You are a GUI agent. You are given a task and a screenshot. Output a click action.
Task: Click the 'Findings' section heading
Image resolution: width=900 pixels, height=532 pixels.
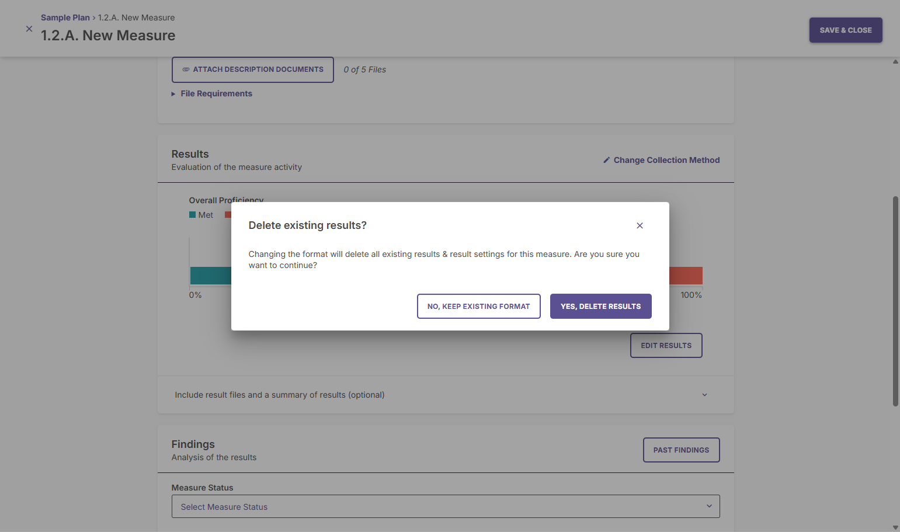pyautogui.click(x=193, y=444)
